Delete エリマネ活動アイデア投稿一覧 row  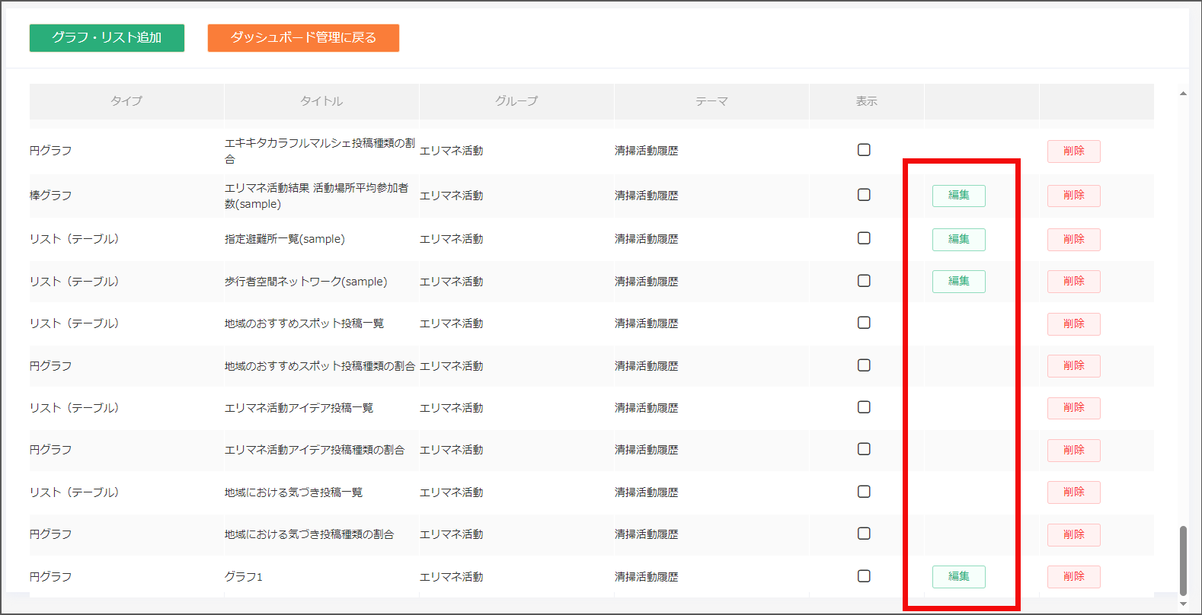pos(1074,408)
